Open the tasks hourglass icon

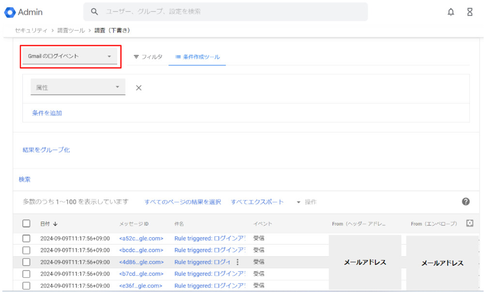click(469, 12)
